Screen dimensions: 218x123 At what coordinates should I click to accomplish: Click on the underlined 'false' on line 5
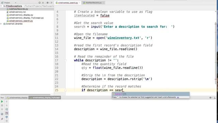click(105, 15)
